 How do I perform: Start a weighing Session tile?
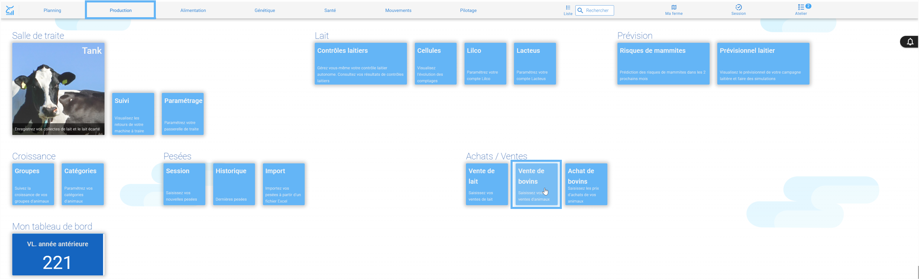pos(185,184)
